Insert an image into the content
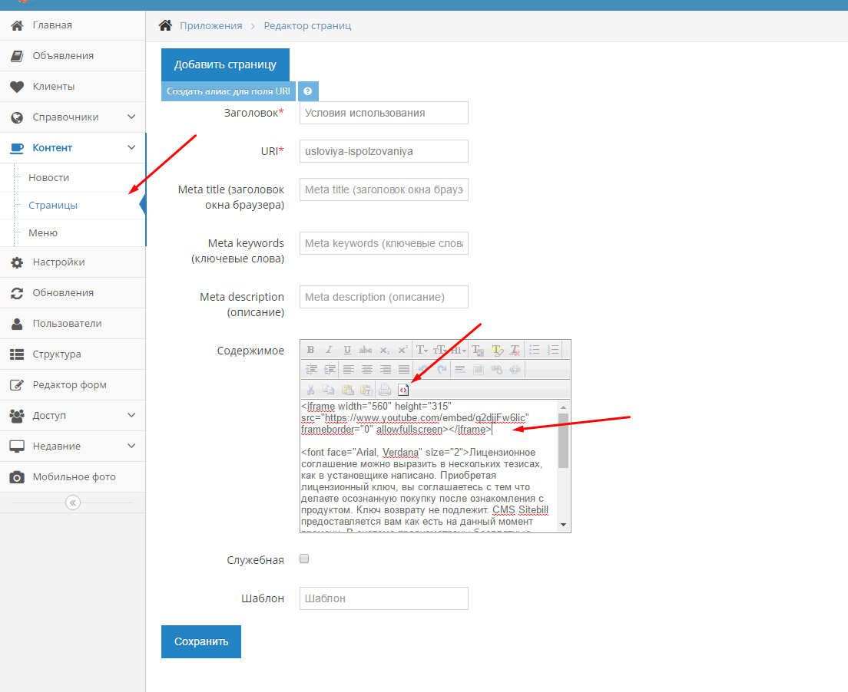 click(x=479, y=370)
